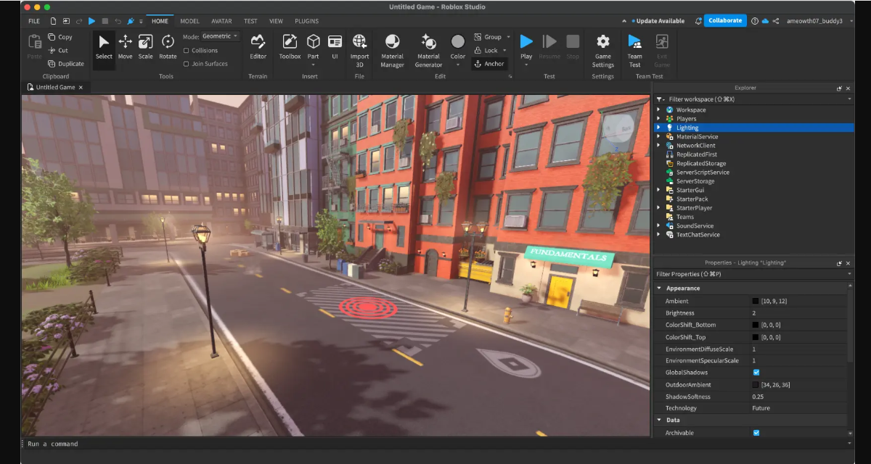The width and height of the screenshot is (871, 464).
Task: Click the Update Available link
Action: point(660,20)
